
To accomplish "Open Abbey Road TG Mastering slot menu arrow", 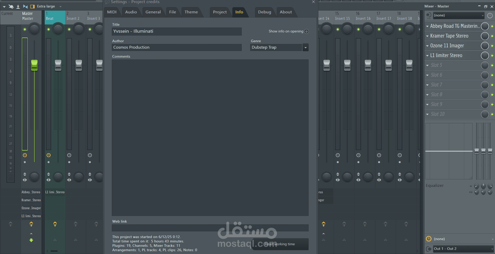I will click(x=427, y=26).
